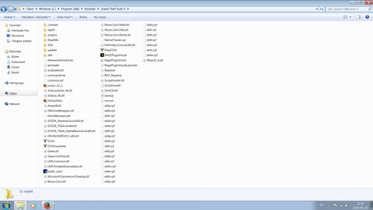Select the PlayGTAV application icon

[x=102, y=50]
